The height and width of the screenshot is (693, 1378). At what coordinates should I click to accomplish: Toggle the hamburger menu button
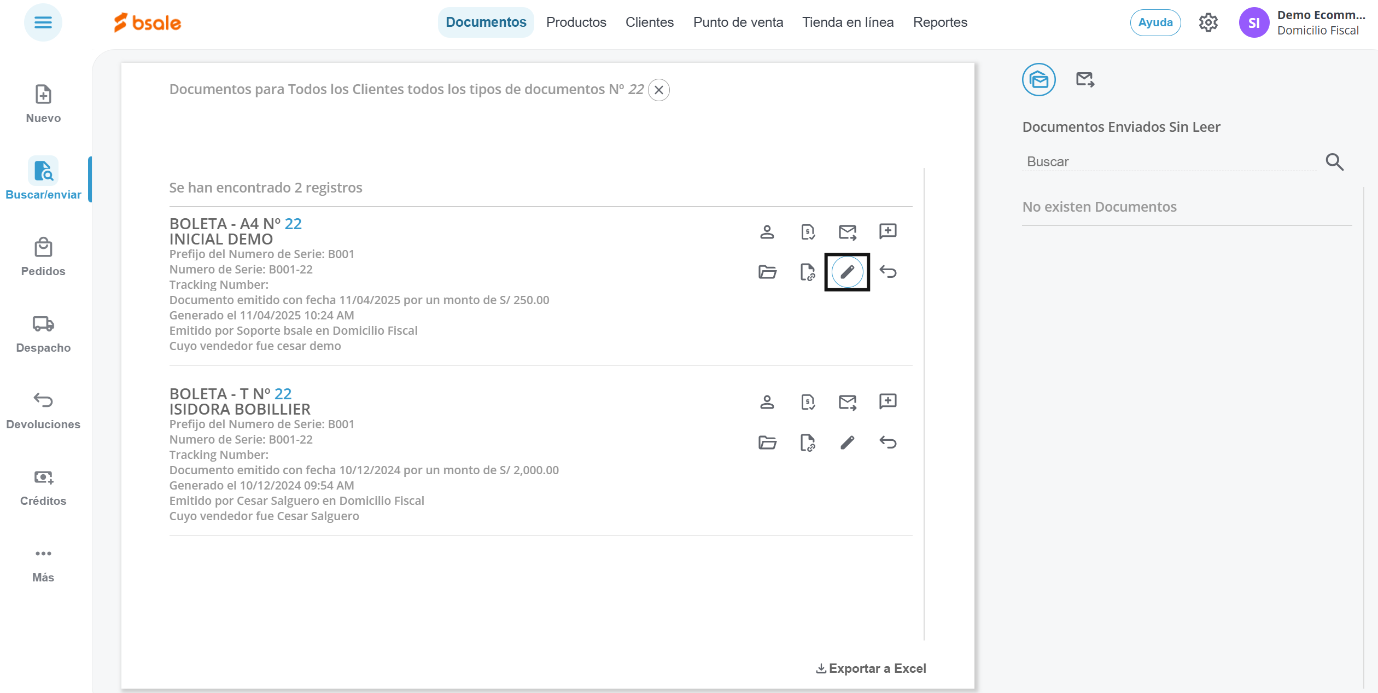43,22
